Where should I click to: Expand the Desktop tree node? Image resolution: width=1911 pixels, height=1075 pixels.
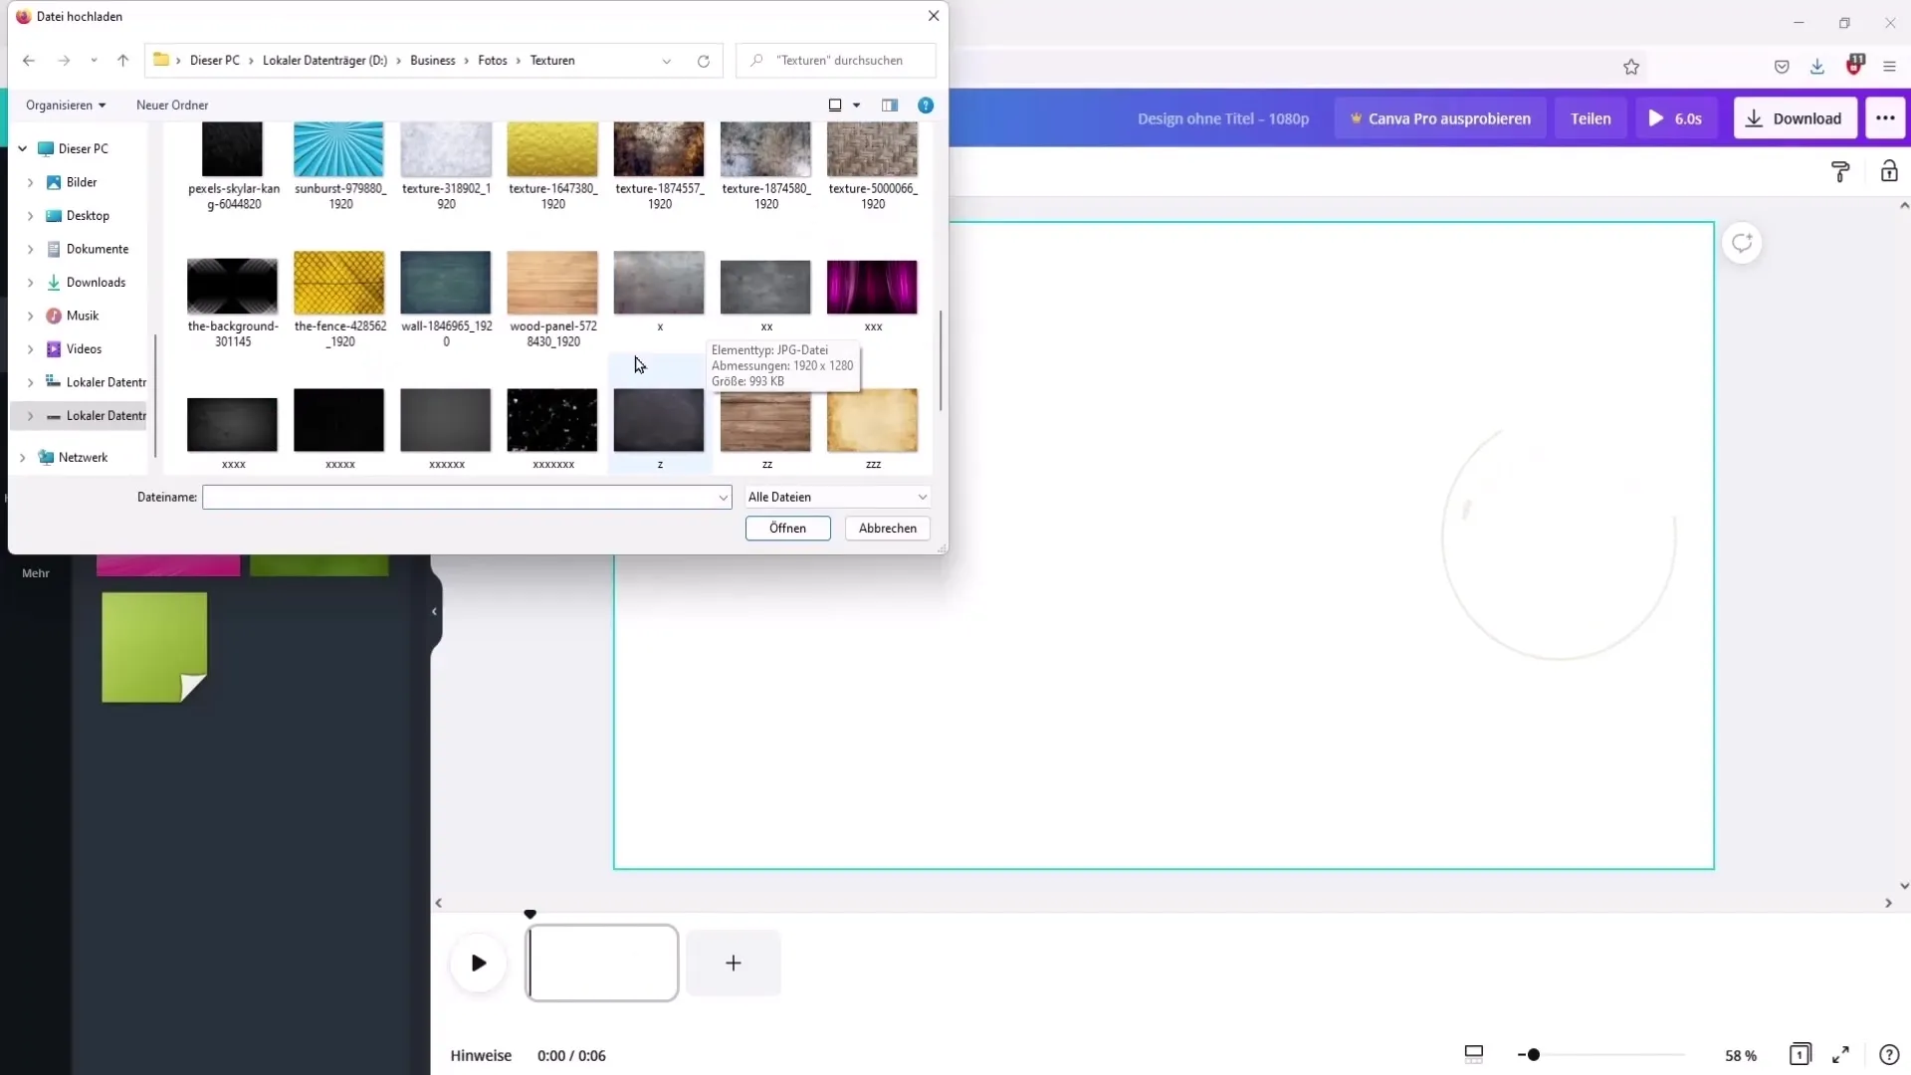point(30,216)
